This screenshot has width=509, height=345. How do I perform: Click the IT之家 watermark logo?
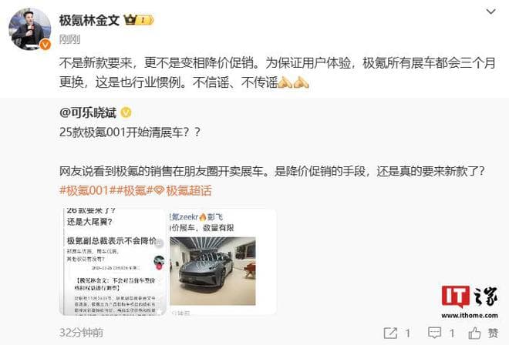tap(470, 302)
